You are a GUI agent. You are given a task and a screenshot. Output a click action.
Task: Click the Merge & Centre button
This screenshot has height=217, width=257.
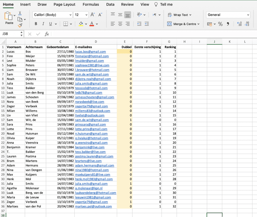181,24
